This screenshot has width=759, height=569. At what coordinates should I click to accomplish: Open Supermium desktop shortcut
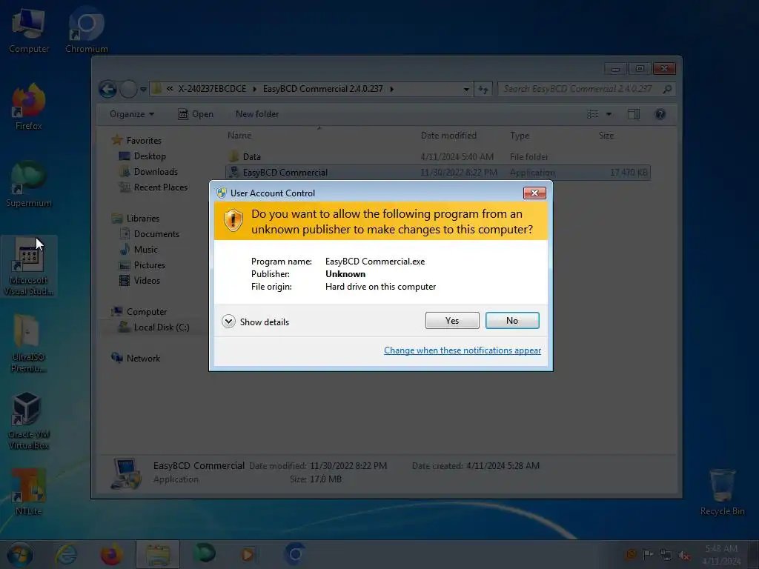click(x=29, y=184)
